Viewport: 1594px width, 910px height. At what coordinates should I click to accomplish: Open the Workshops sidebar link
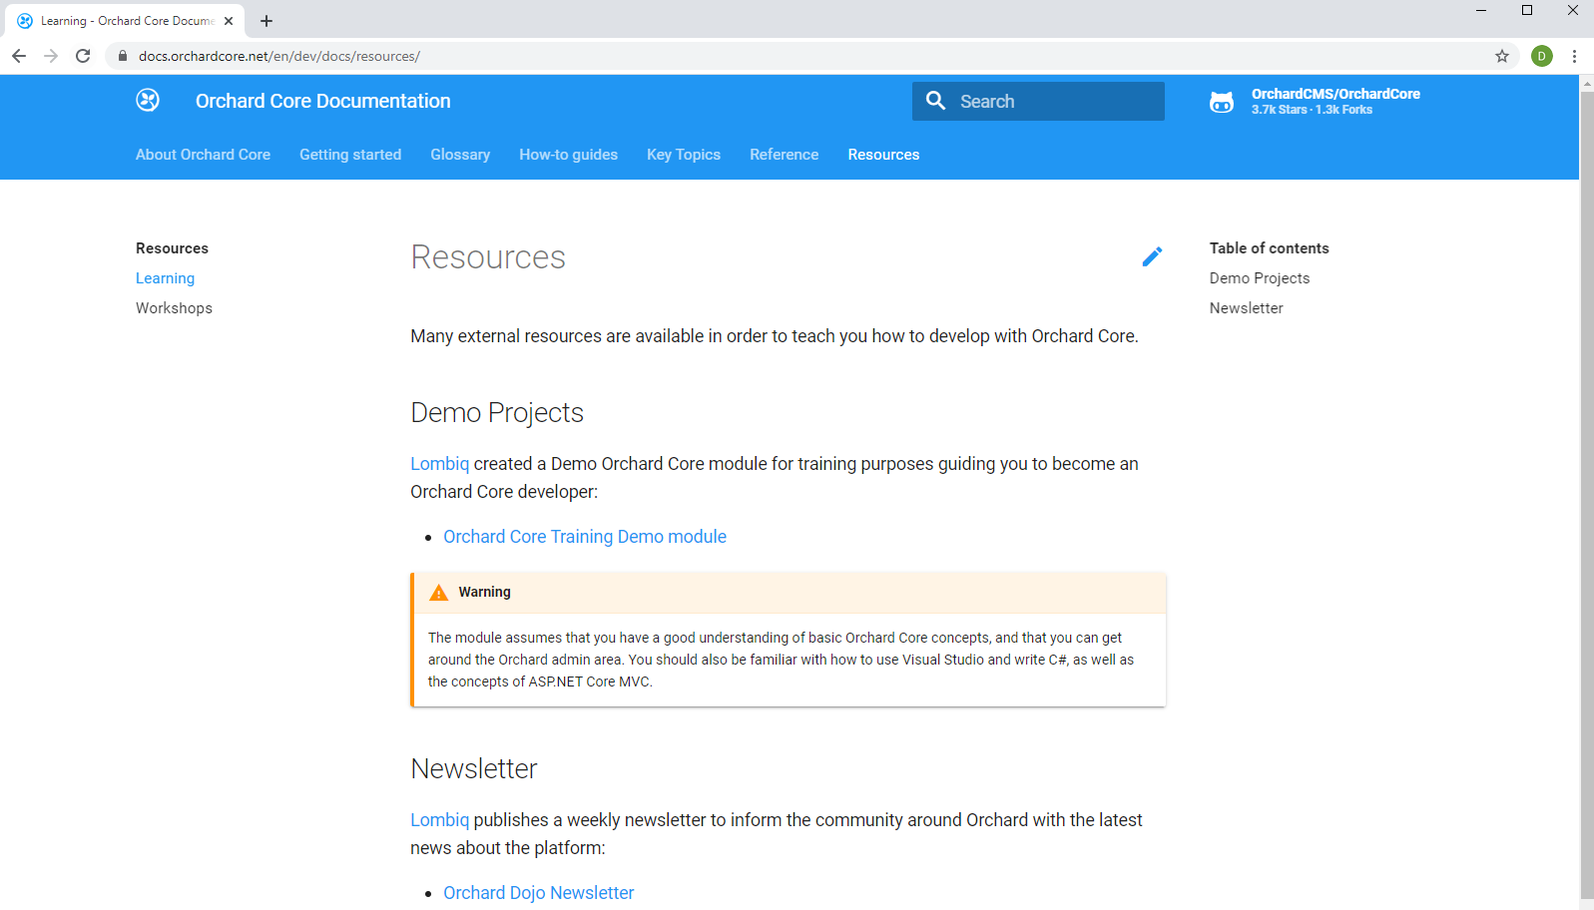click(x=174, y=308)
